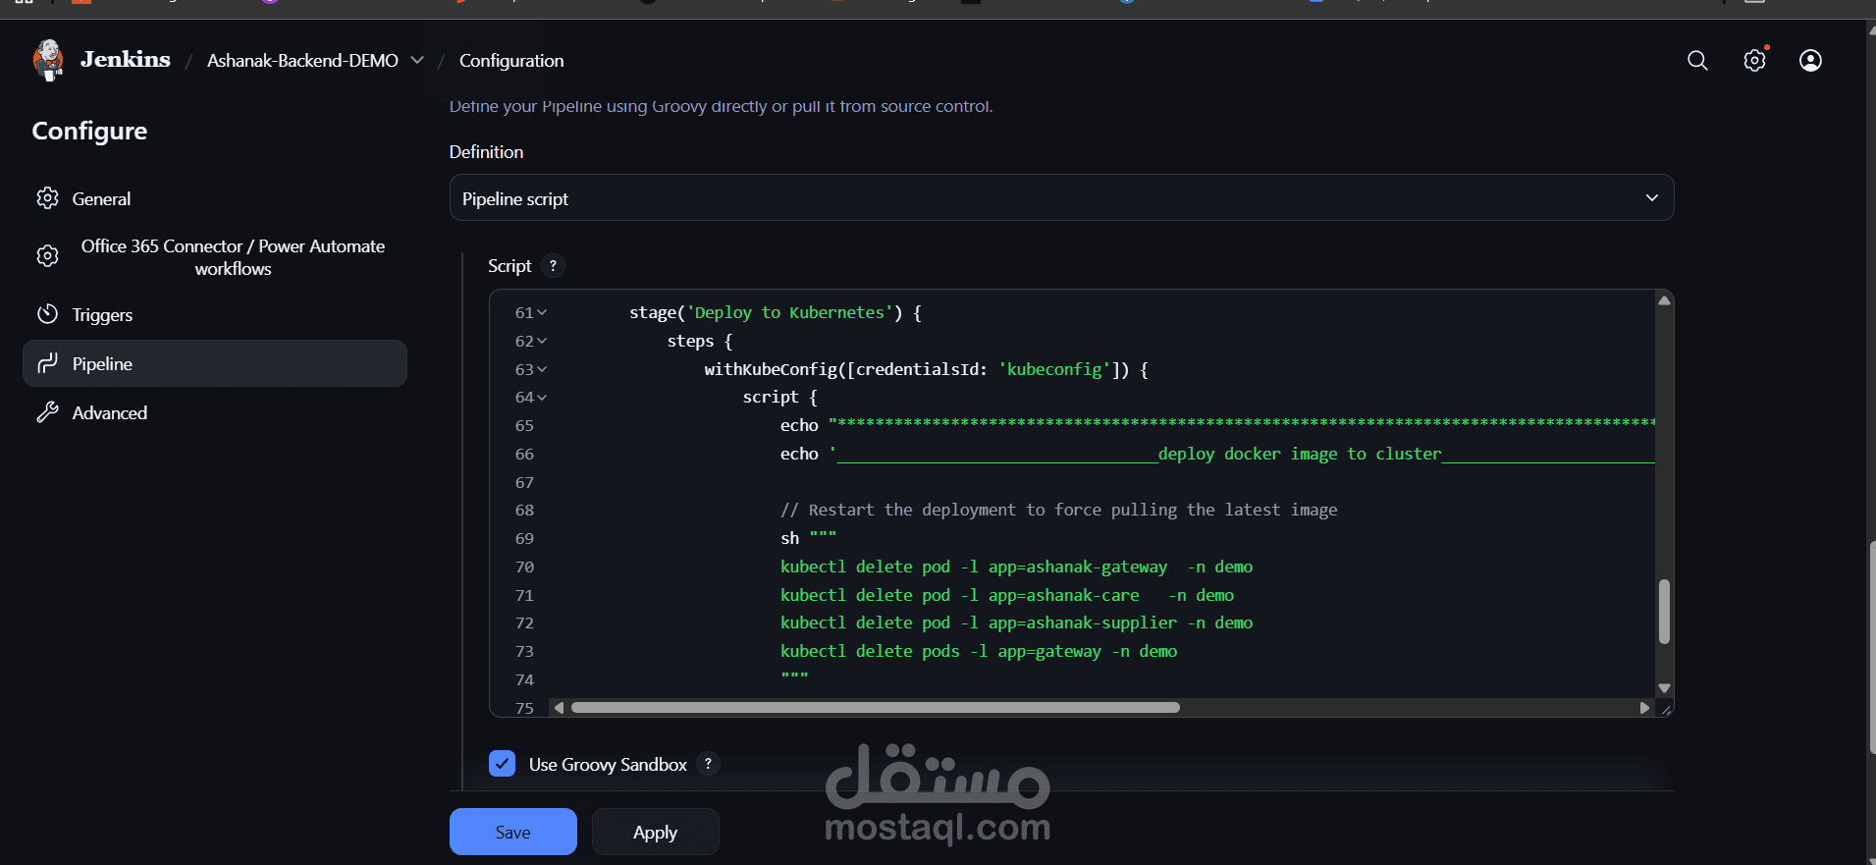Collapse code fold at line 61
Screen dimensions: 1876x865
click(542, 313)
